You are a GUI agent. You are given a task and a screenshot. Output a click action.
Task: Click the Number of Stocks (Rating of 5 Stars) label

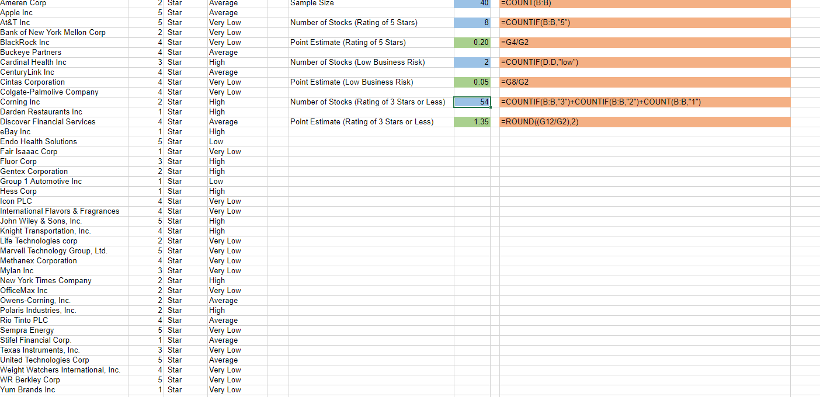(350, 22)
